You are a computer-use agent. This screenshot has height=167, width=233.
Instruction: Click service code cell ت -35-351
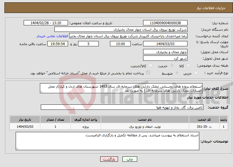204,127
